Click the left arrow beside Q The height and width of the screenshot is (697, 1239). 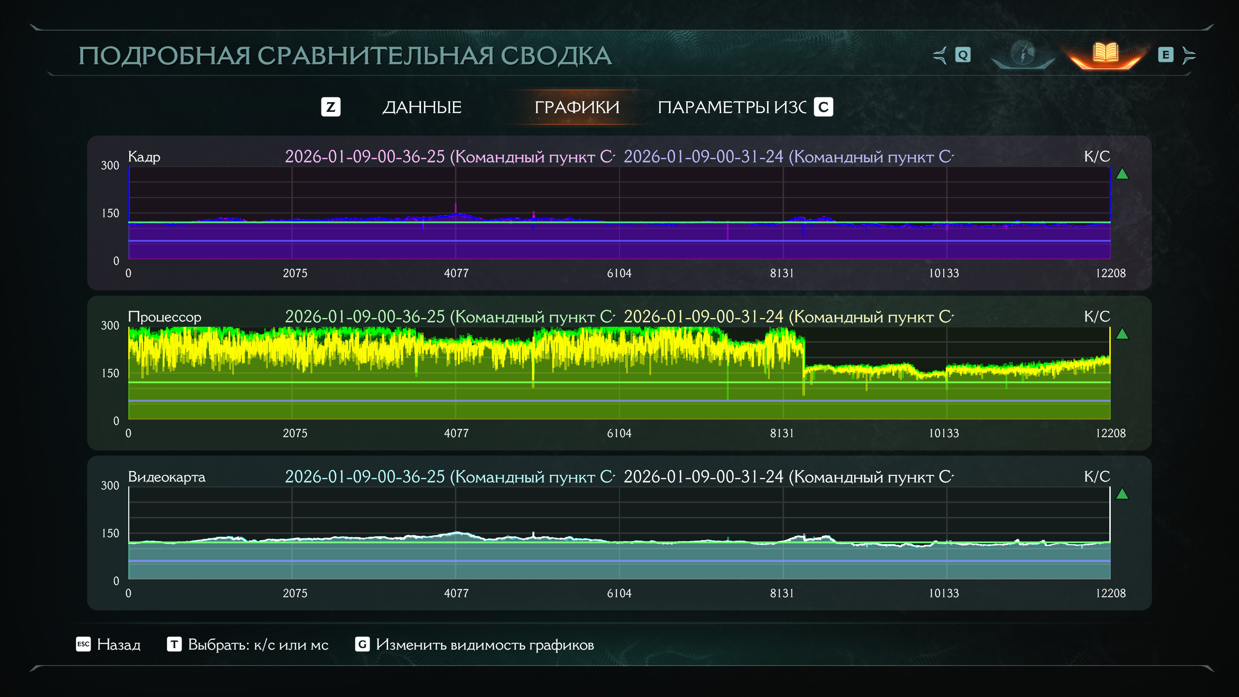click(940, 55)
